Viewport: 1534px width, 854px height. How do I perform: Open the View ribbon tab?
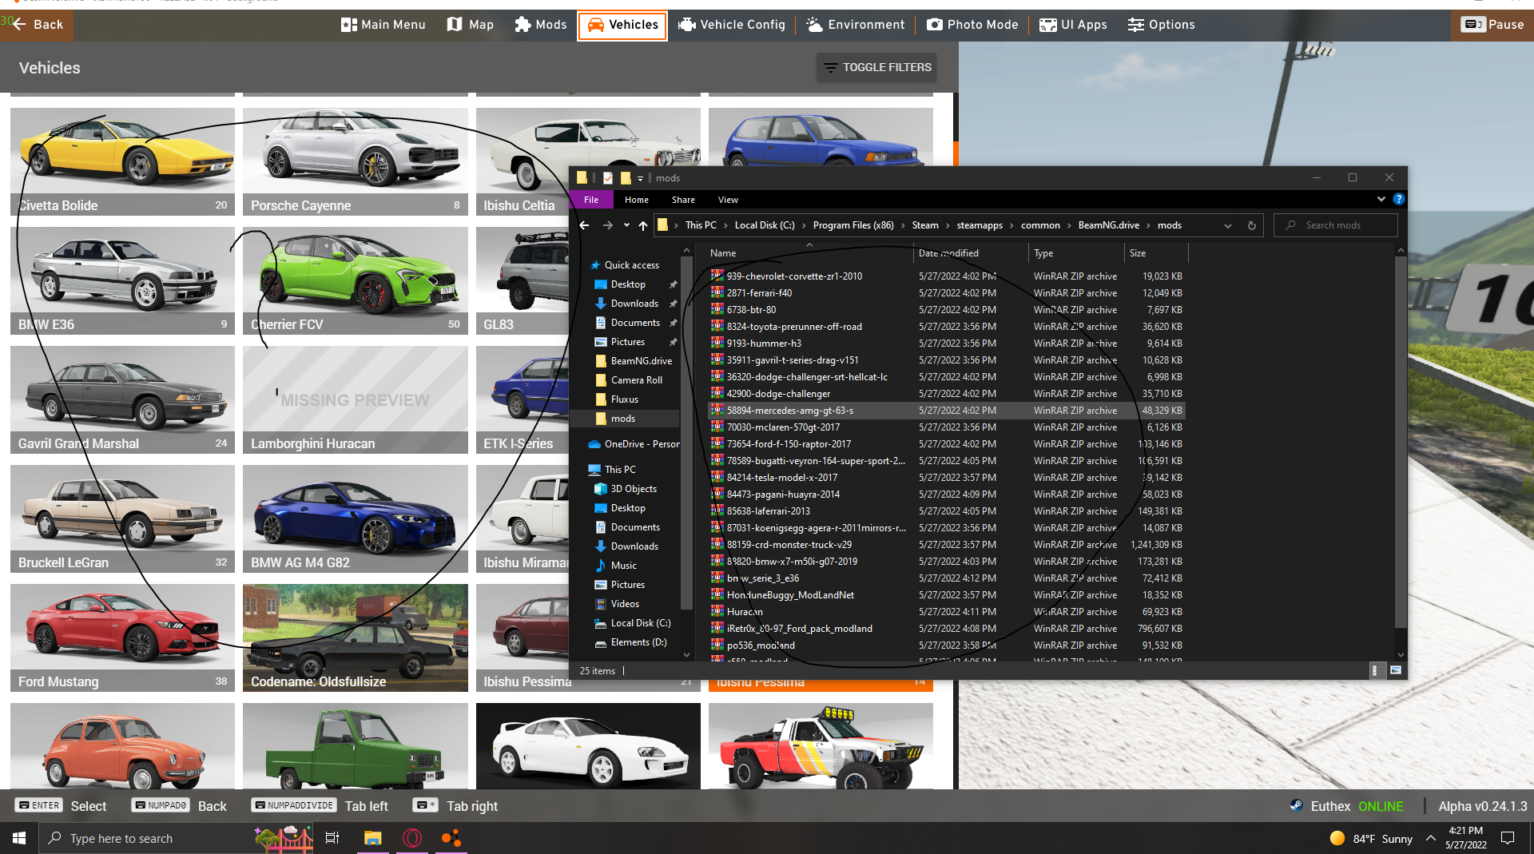pos(728,200)
